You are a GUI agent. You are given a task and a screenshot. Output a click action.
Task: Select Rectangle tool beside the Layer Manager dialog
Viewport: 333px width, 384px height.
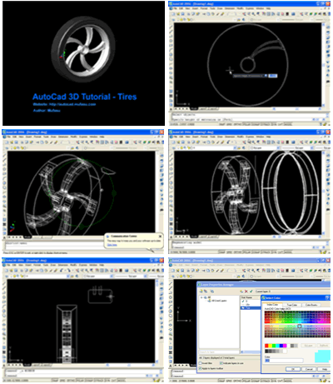(x=171, y=302)
